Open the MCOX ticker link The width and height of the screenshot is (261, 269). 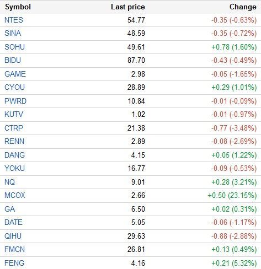[15, 195]
